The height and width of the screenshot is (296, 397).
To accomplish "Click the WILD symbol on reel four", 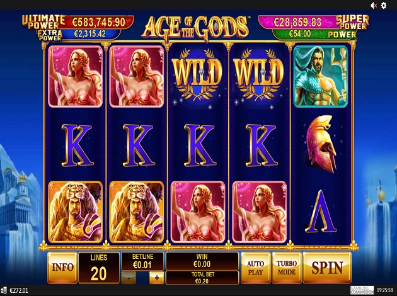I will (x=259, y=76).
